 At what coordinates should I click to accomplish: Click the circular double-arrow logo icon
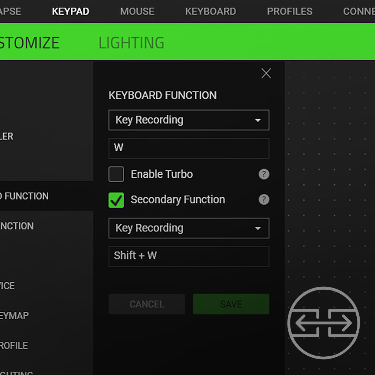tap(324, 323)
